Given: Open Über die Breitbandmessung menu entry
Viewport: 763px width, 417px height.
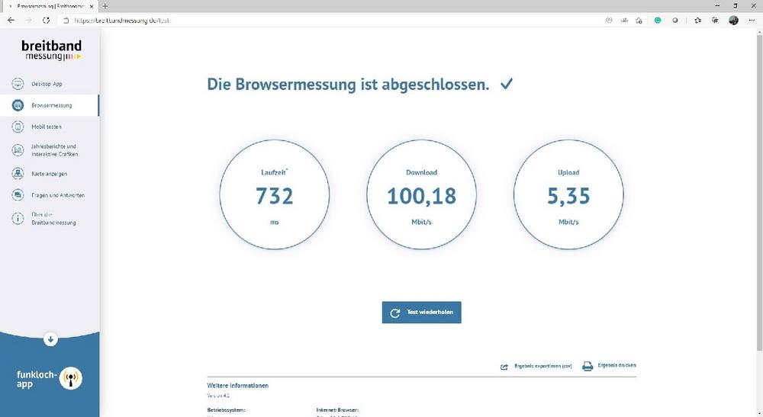Looking at the screenshot, I should 50,218.
